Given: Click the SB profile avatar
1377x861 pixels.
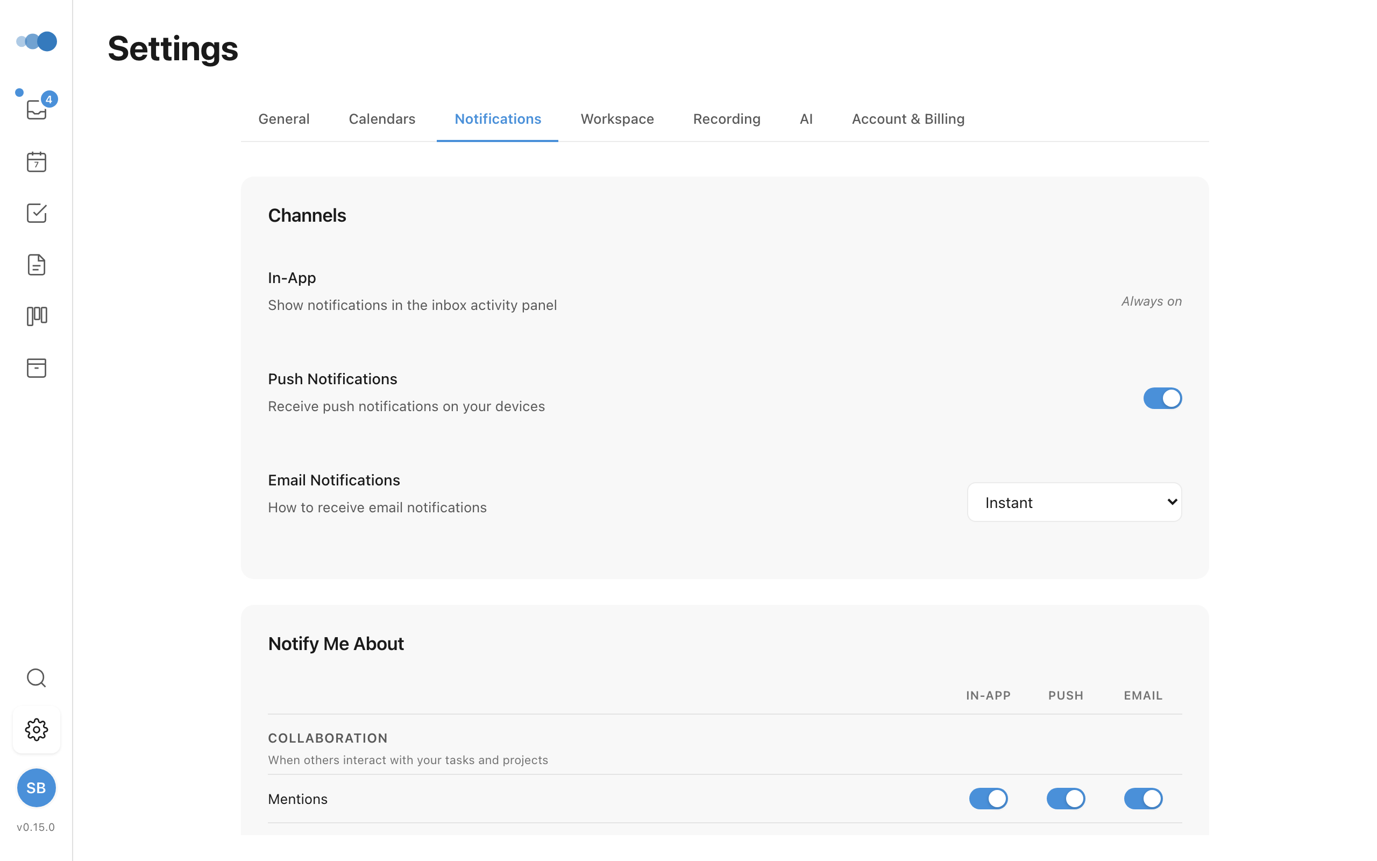Looking at the screenshot, I should (37, 787).
